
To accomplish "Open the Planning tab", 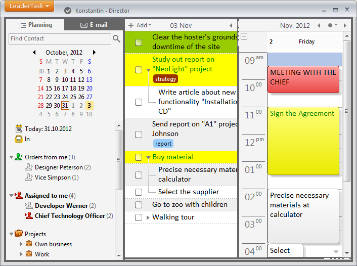I will point(35,25).
